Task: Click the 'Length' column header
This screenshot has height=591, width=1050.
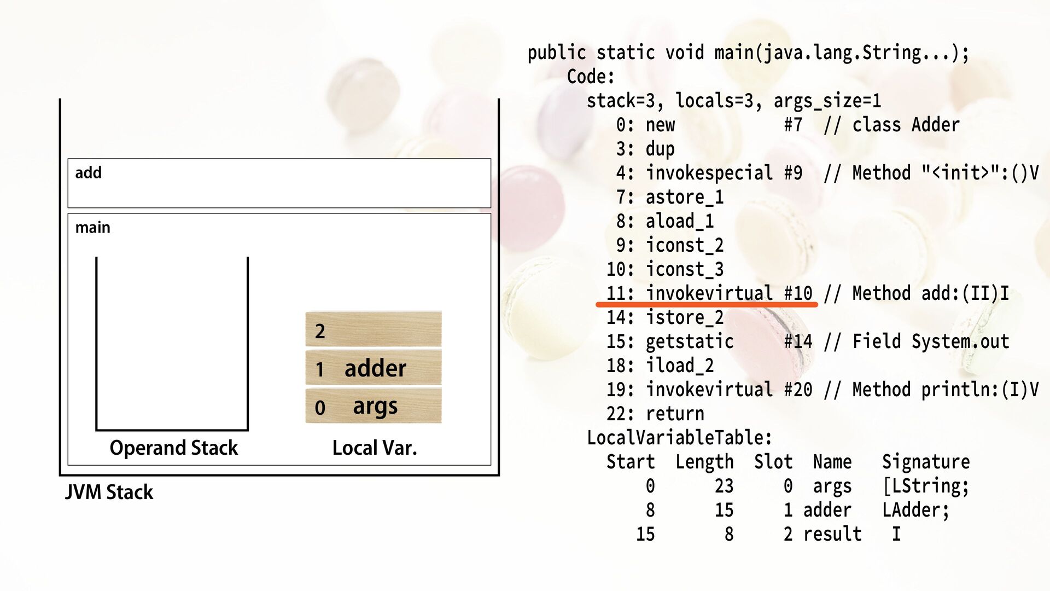Action: coord(704,462)
